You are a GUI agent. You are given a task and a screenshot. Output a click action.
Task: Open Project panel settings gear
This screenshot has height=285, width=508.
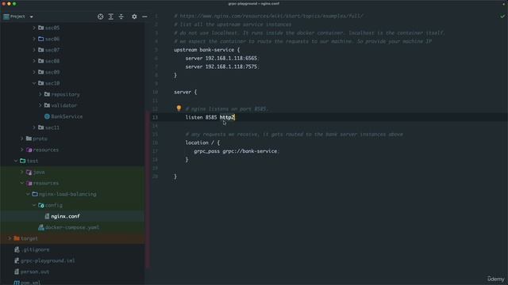(x=134, y=17)
